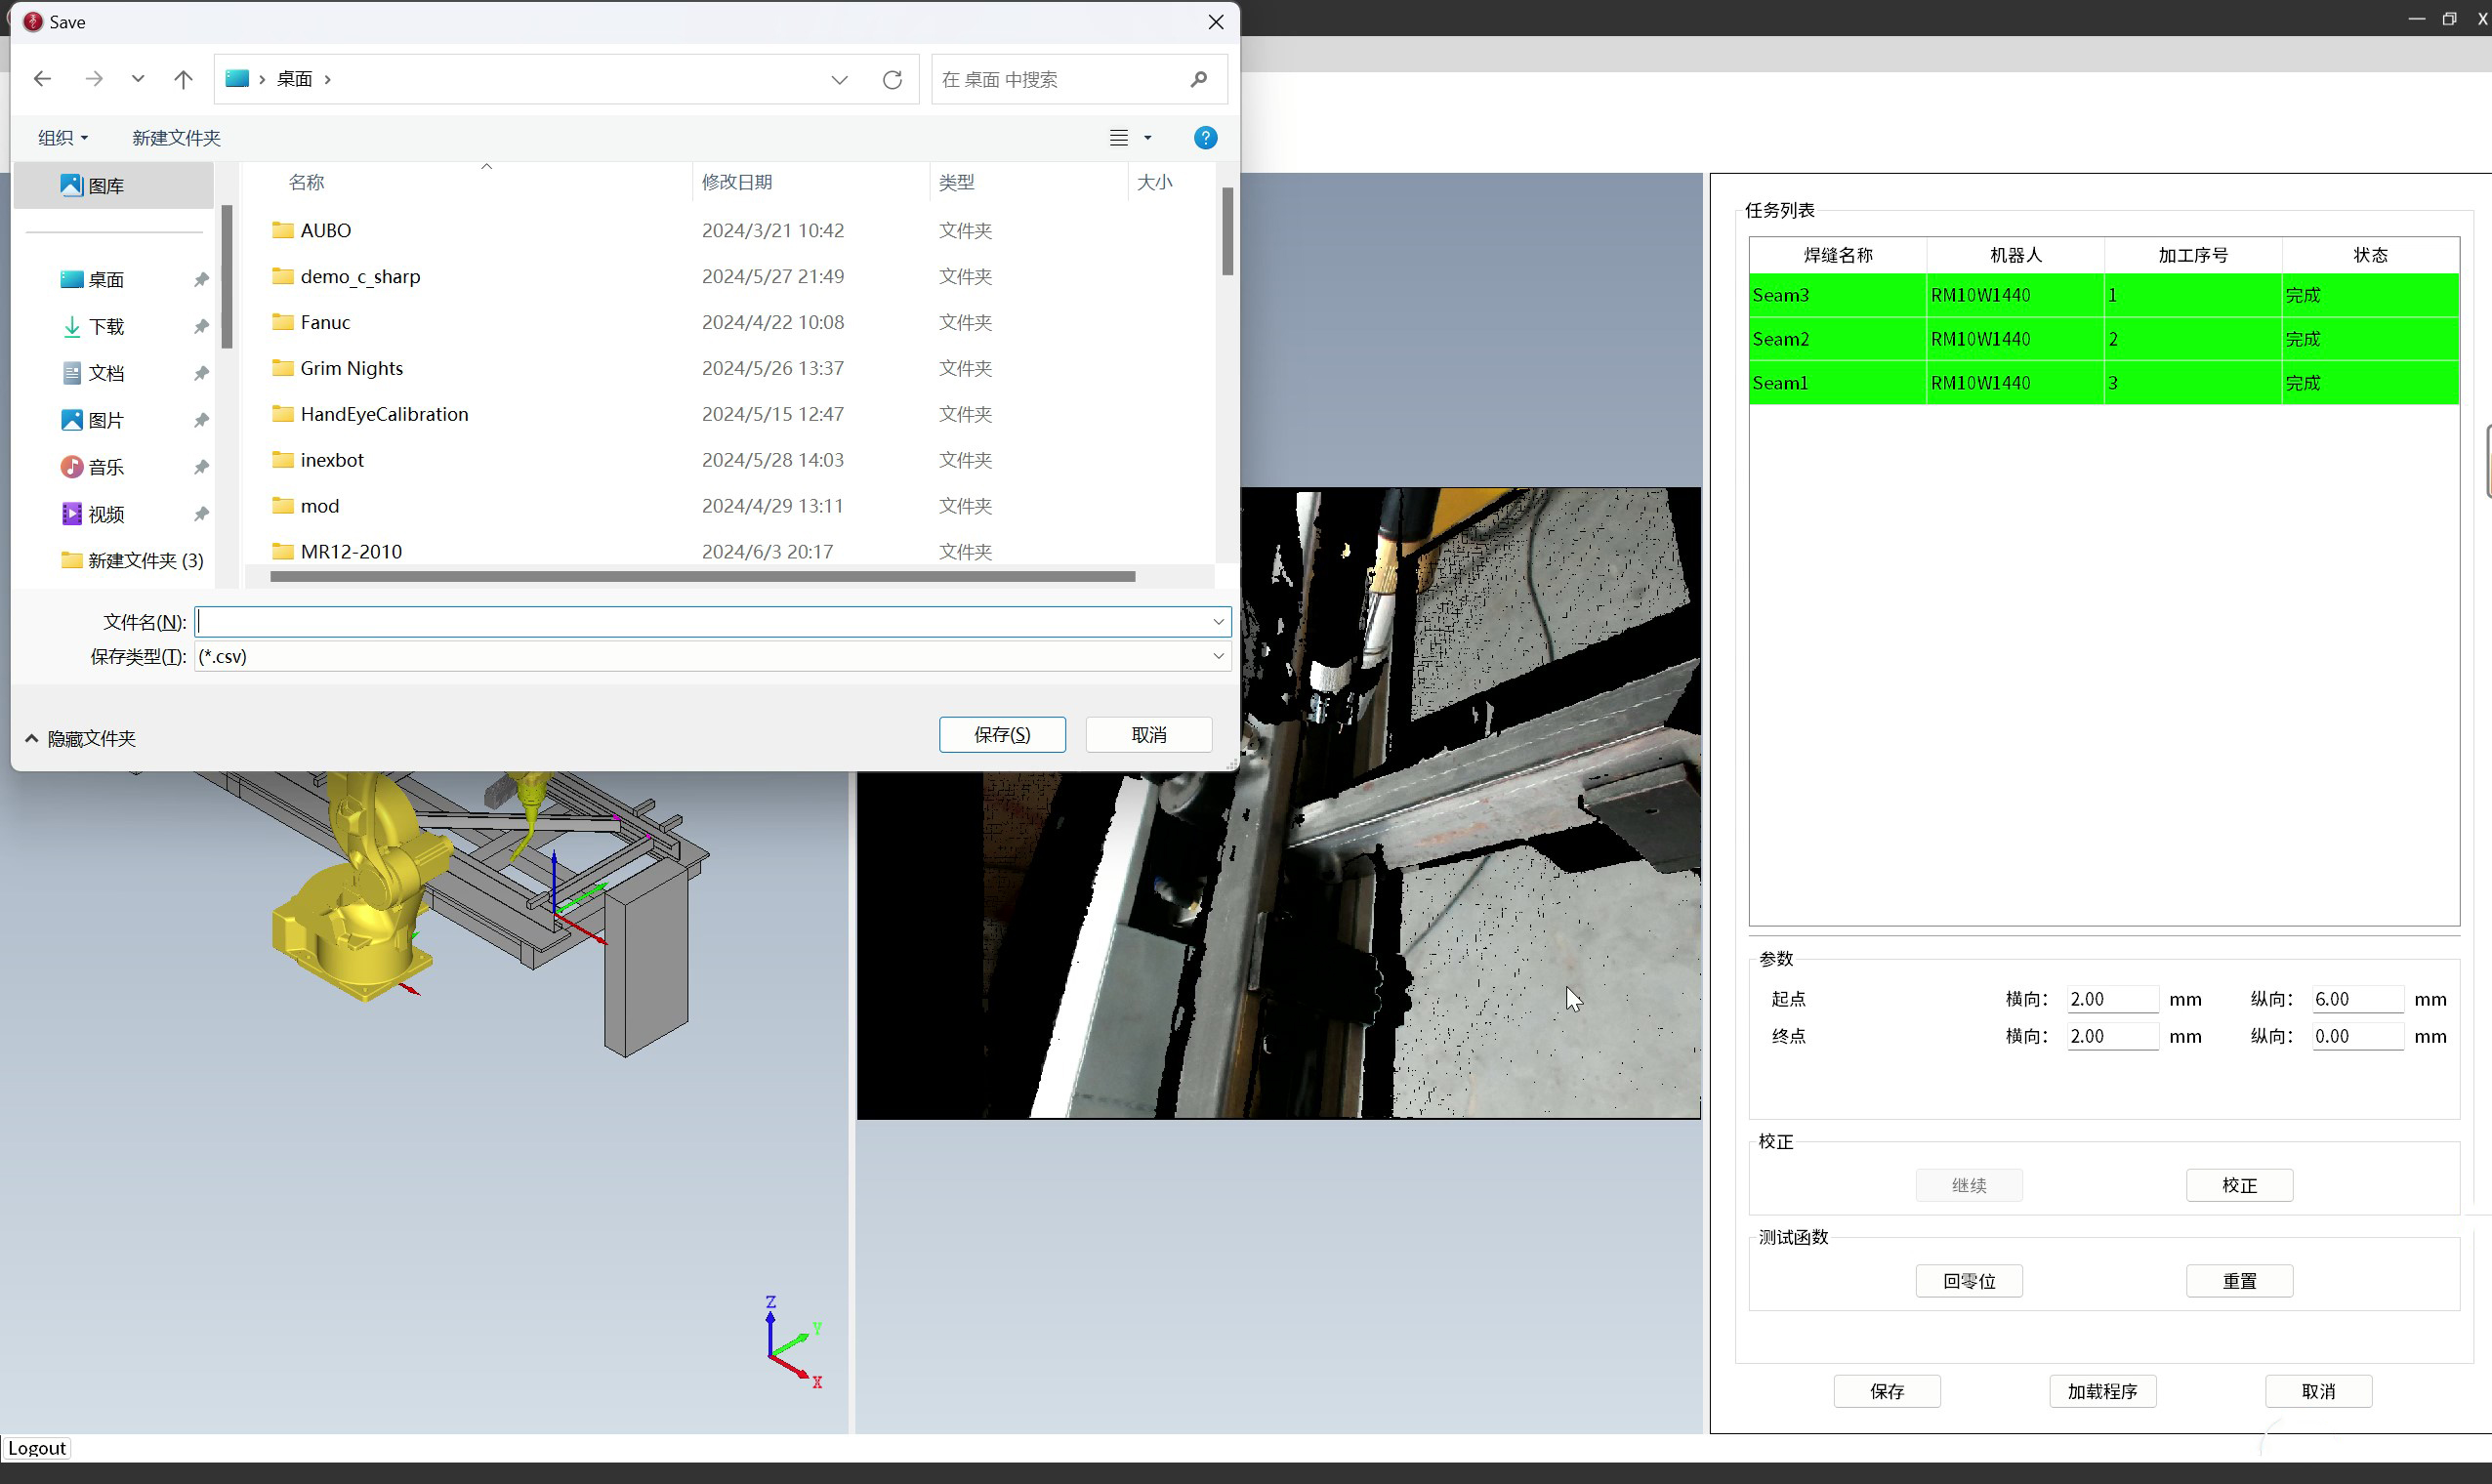Click the 起点 纵向 6.00 field
This screenshot has width=2492, height=1484.
pyautogui.click(x=2357, y=999)
